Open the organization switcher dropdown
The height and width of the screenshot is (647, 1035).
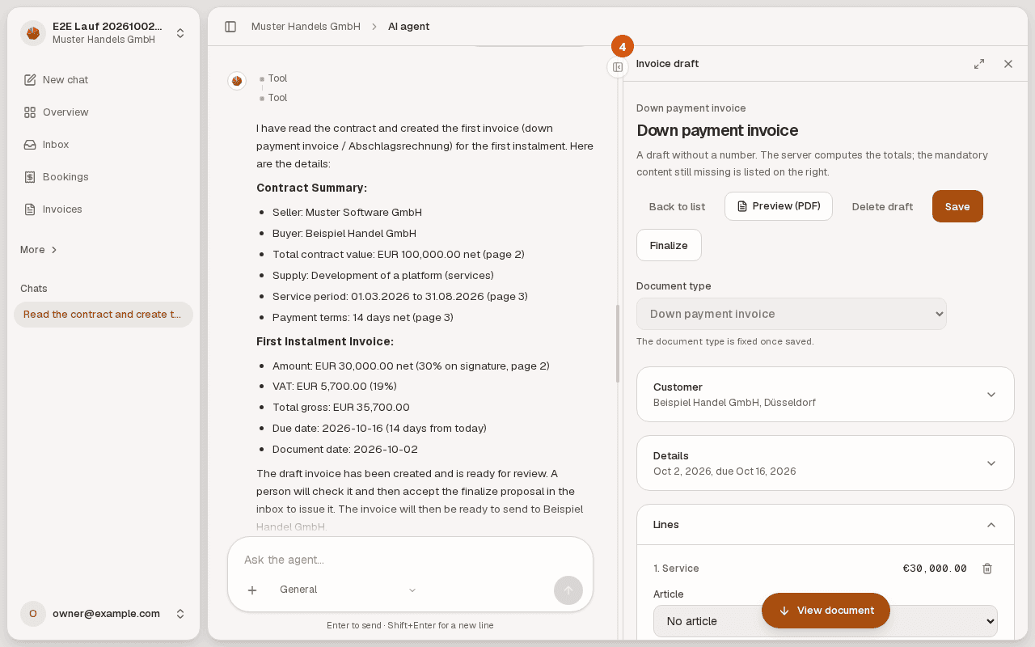pyautogui.click(x=103, y=33)
